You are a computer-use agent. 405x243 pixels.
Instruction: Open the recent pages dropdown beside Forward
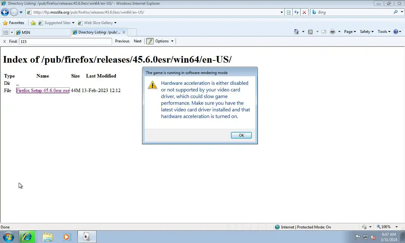(x=21, y=12)
